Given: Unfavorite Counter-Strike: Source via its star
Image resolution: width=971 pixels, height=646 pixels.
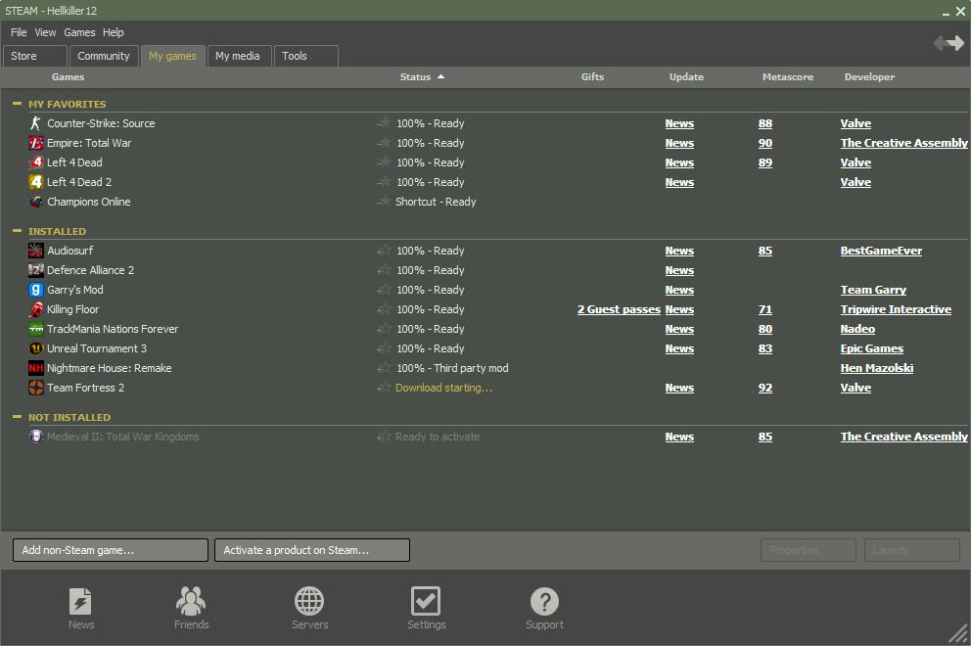Looking at the screenshot, I should pos(384,123).
